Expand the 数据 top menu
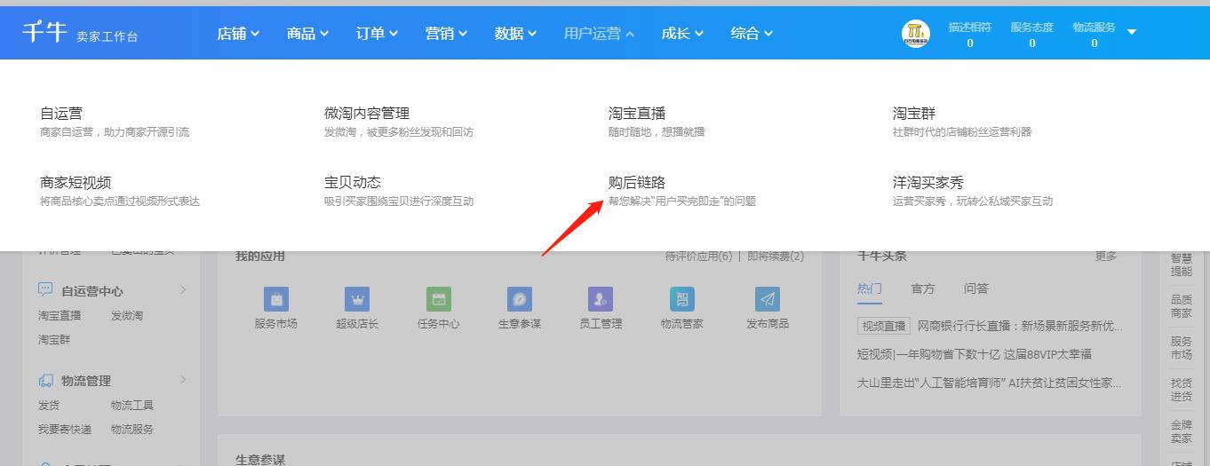This screenshot has height=466, width=1210. tap(515, 34)
